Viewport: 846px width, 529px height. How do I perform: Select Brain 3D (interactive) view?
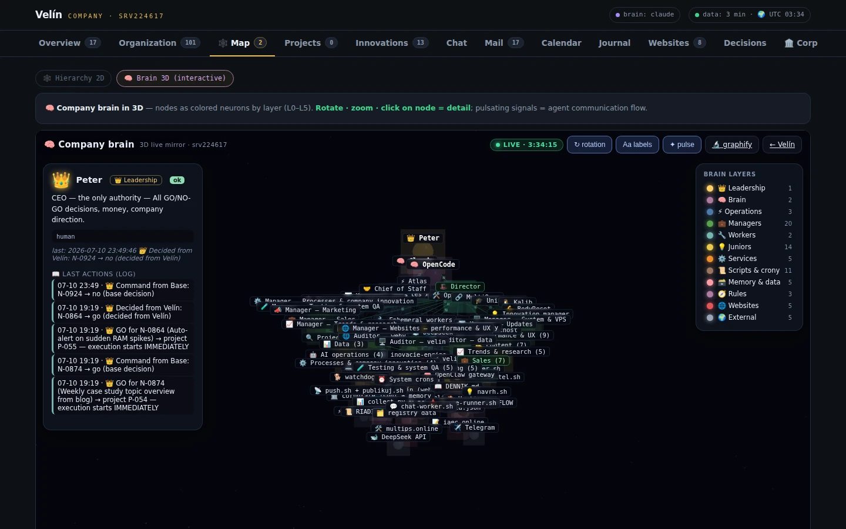174,78
